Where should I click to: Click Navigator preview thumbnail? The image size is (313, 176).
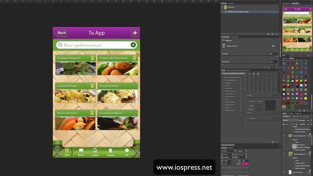coord(297,29)
